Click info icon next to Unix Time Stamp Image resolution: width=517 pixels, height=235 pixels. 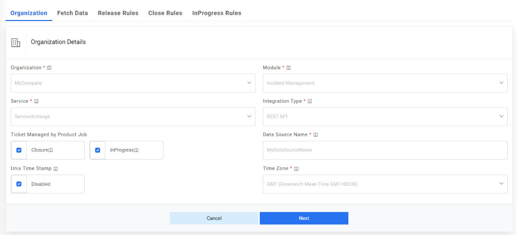(x=56, y=169)
